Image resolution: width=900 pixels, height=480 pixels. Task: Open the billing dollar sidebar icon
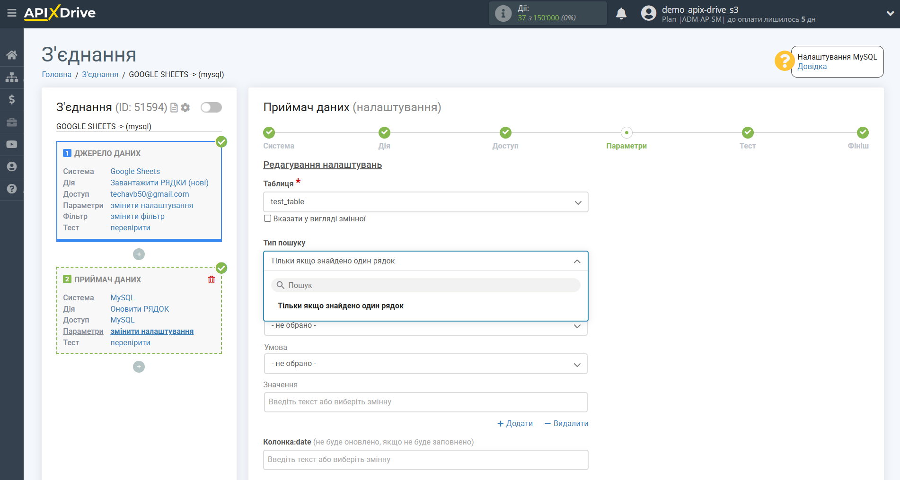12,99
